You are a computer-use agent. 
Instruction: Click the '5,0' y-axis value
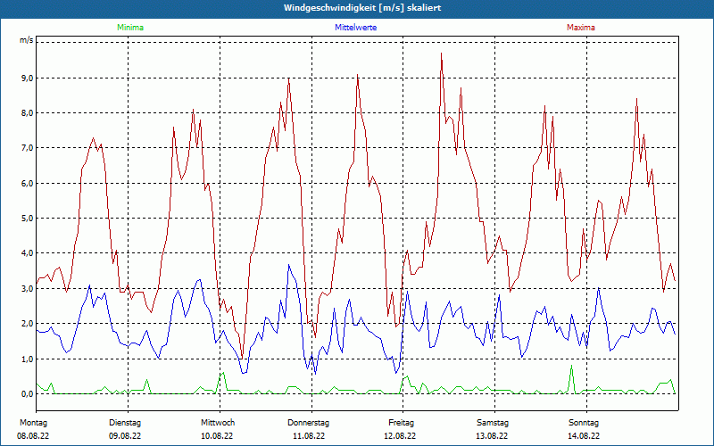[x=27, y=218]
